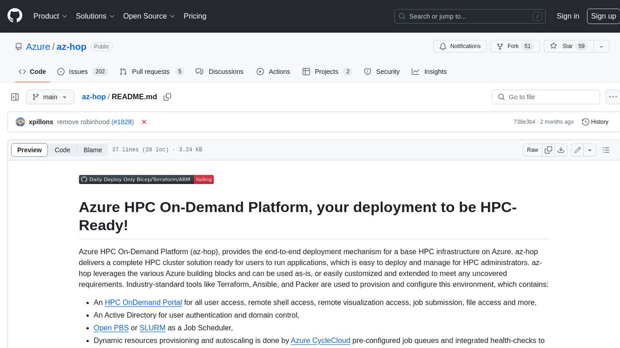This screenshot has width=620, height=348.
Task: Open the main branch selector
Action: click(50, 97)
